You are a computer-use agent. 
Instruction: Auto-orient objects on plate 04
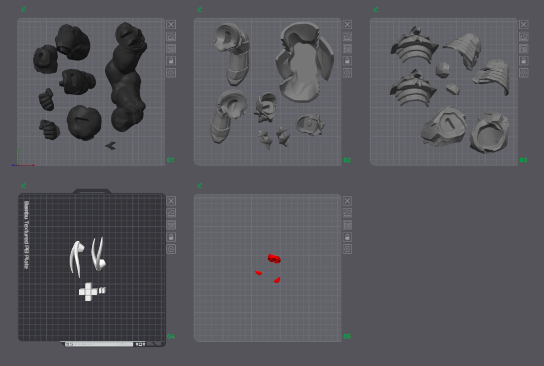(x=171, y=212)
